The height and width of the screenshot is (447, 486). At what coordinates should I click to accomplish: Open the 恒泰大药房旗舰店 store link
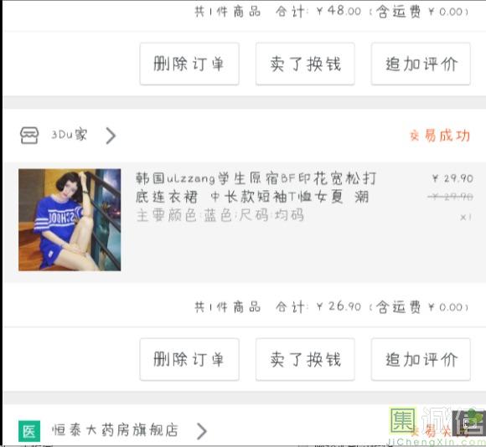click(x=115, y=430)
